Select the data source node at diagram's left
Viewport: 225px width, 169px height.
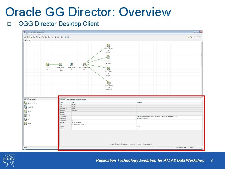pos(47,64)
